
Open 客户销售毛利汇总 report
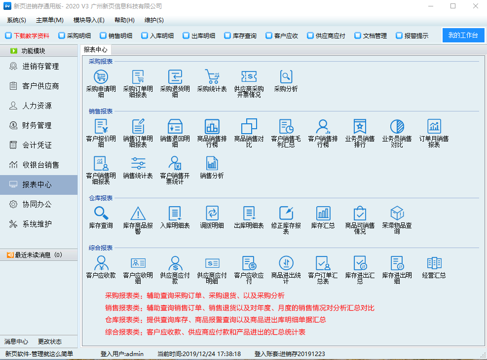pos(286,126)
